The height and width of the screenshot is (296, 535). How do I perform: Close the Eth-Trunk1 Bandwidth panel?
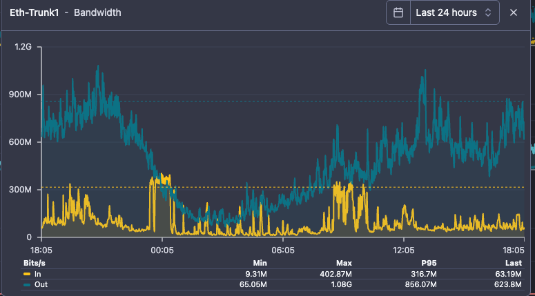[x=513, y=12]
